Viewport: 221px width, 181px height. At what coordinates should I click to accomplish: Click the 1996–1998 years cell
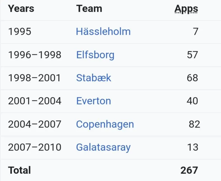pyautogui.click(x=35, y=55)
